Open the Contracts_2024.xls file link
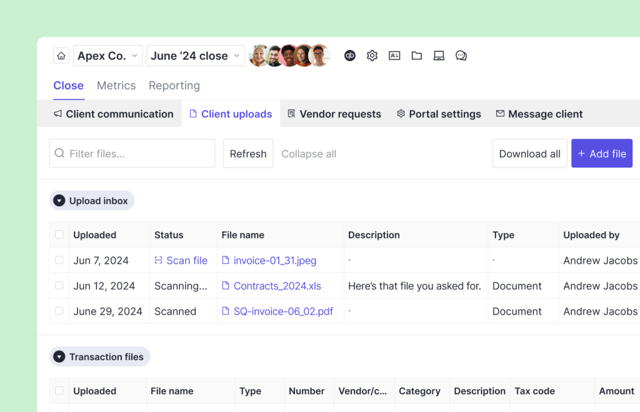 pos(277,285)
